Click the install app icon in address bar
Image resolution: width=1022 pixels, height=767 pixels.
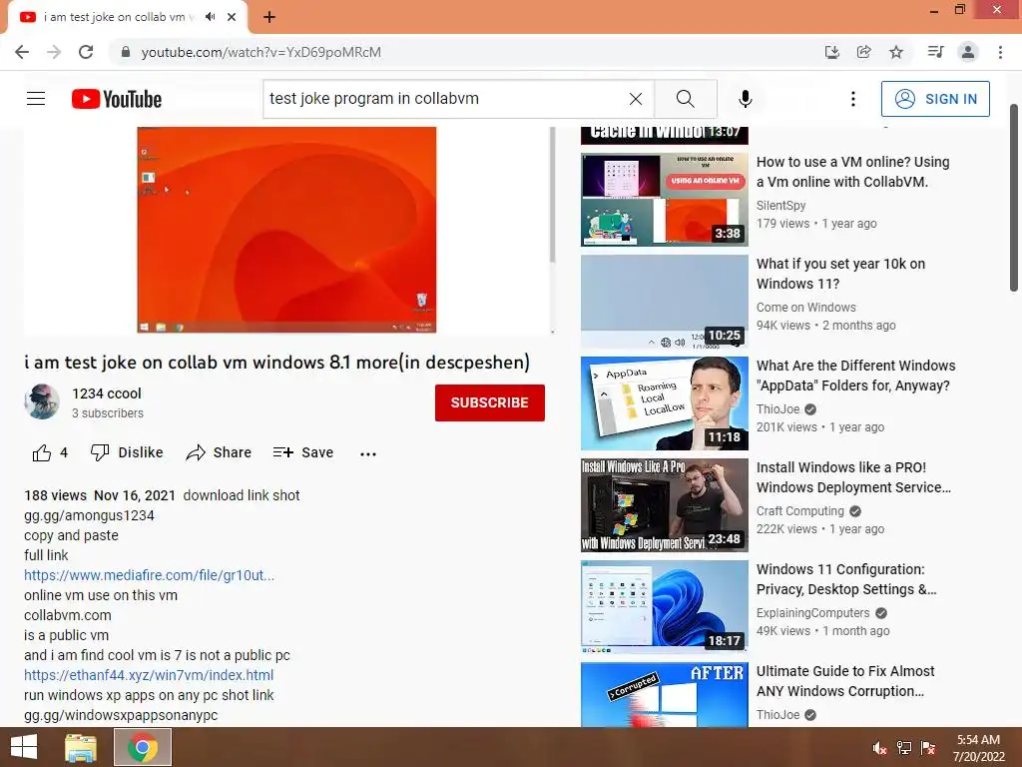832,52
